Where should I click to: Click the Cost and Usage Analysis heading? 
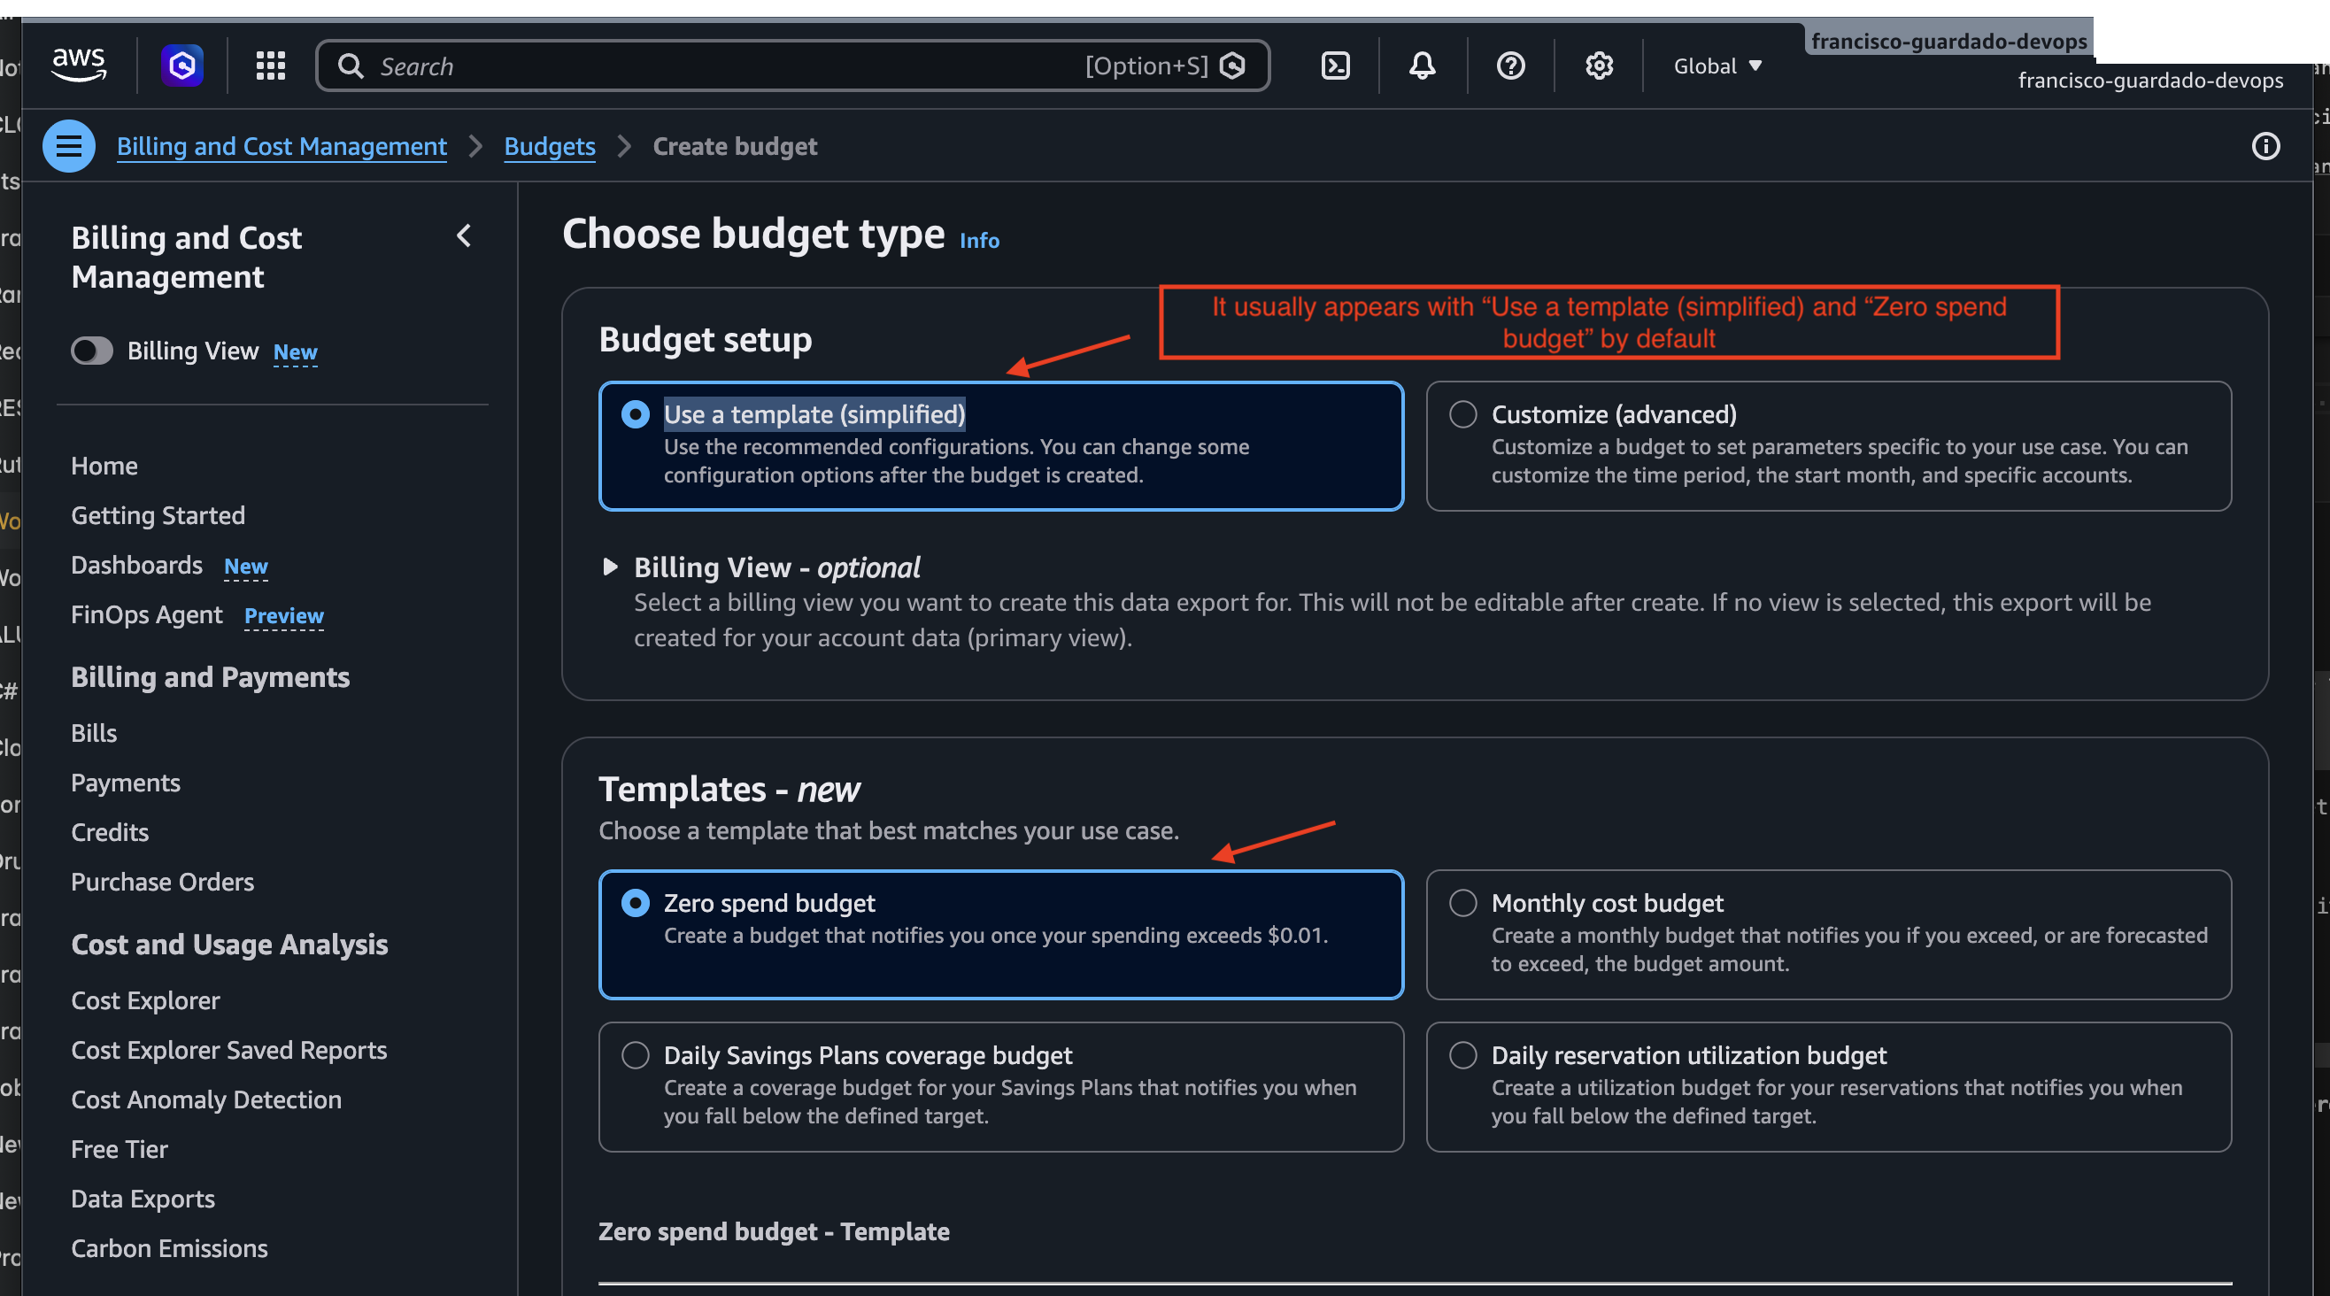point(230,945)
